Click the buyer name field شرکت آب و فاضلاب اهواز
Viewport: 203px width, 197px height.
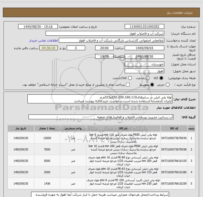pyautogui.click(x=105, y=34)
